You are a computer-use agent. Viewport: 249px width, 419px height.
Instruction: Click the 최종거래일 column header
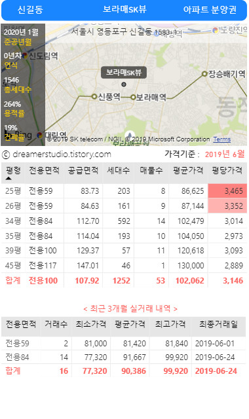(x=218, y=324)
